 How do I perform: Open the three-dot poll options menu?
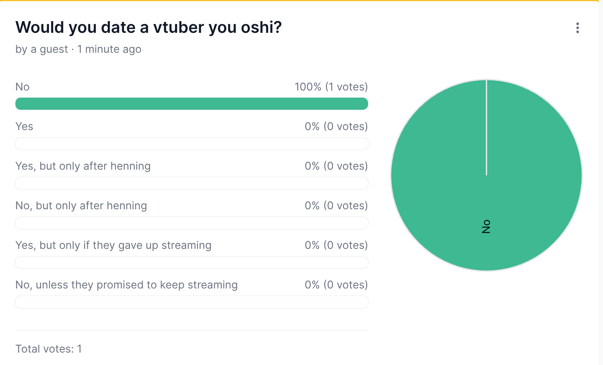[577, 28]
